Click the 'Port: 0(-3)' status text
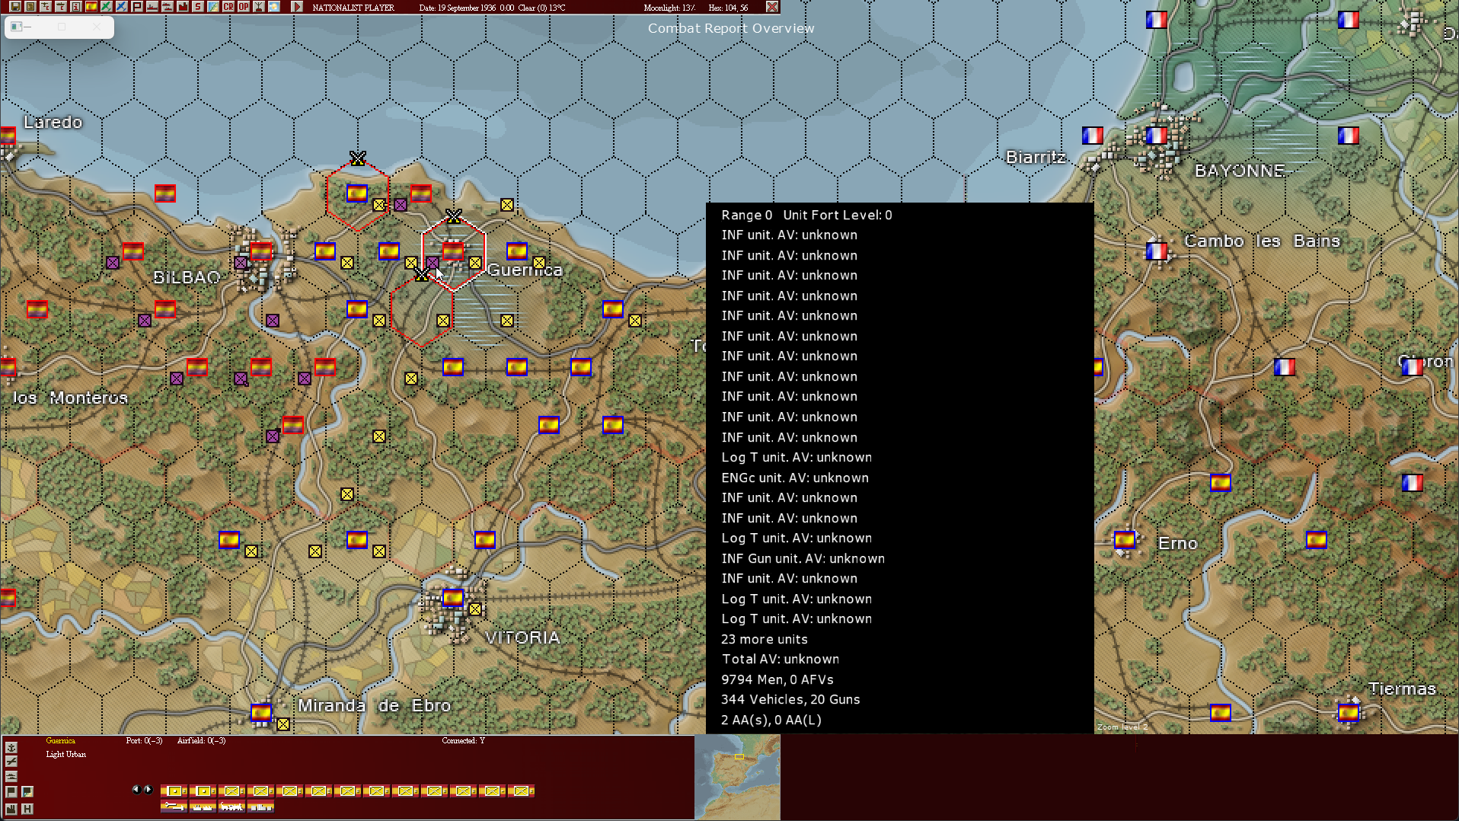The image size is (1459, 821). click(x=144, y=741)
